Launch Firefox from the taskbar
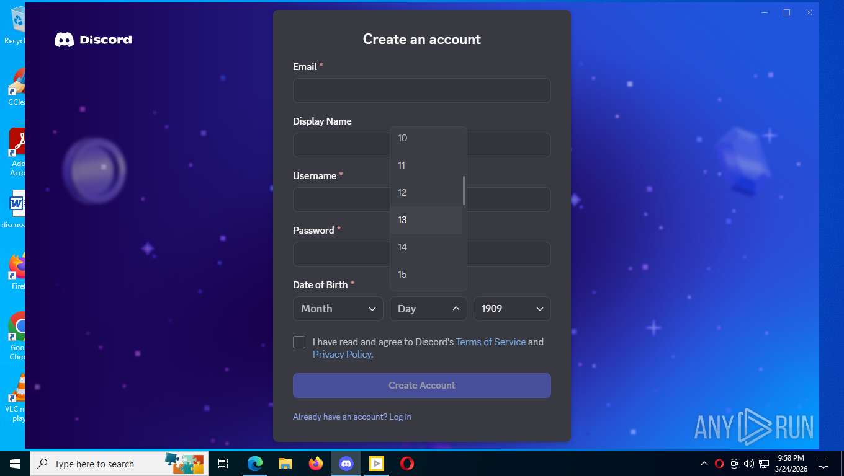The width and height of the screenshot is (844, 476). 316,464
